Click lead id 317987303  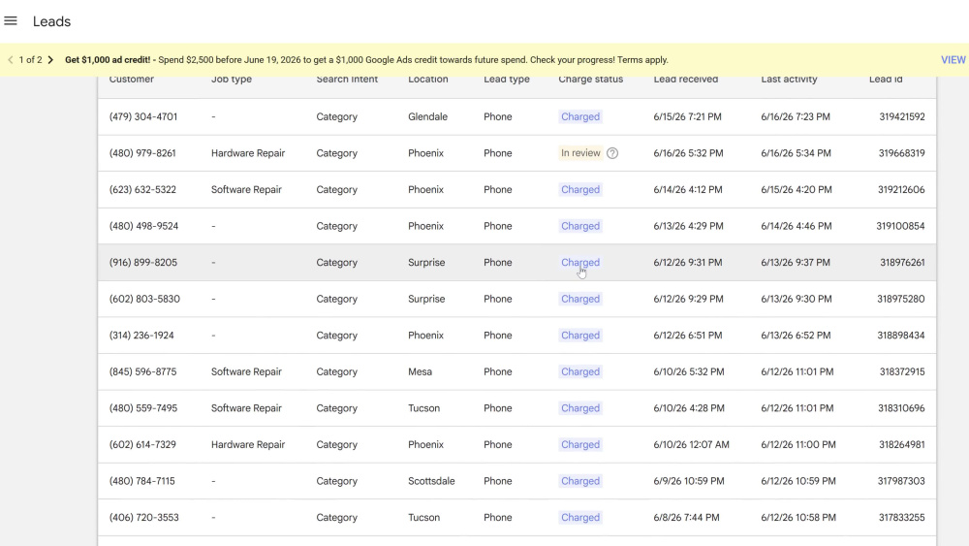click(x=901, y=482)
